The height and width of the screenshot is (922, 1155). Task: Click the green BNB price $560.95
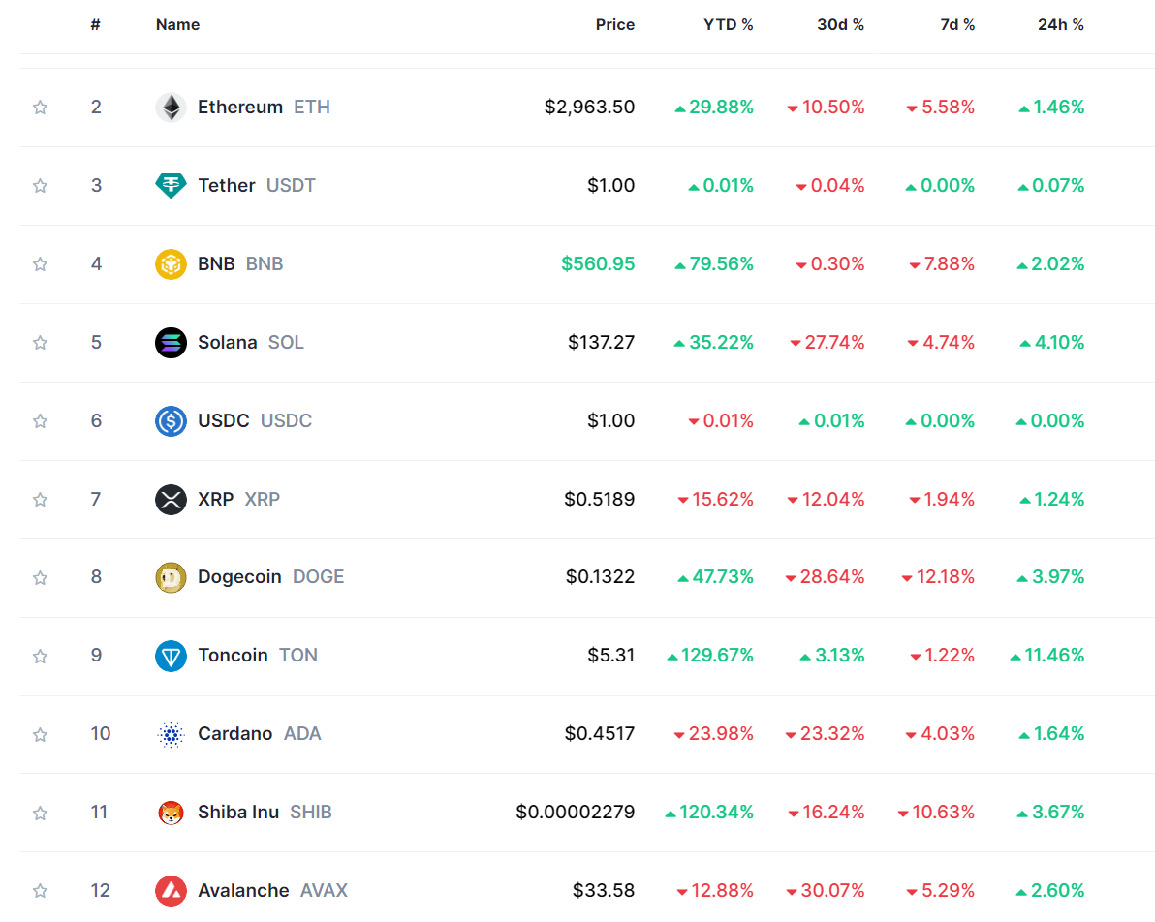(x=598, y=264)
